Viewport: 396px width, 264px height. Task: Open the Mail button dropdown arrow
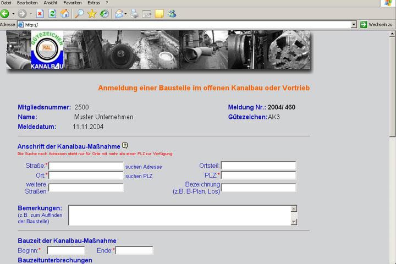tap(126, 14)
